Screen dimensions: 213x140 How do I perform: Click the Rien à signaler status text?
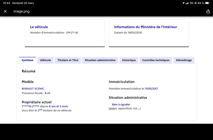(121, 104)
